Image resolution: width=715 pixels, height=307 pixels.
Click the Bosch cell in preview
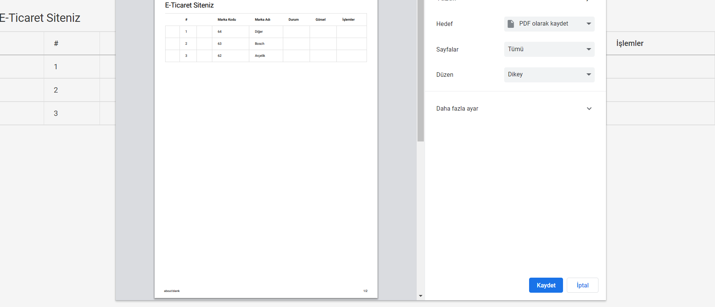tap(259, 44)
